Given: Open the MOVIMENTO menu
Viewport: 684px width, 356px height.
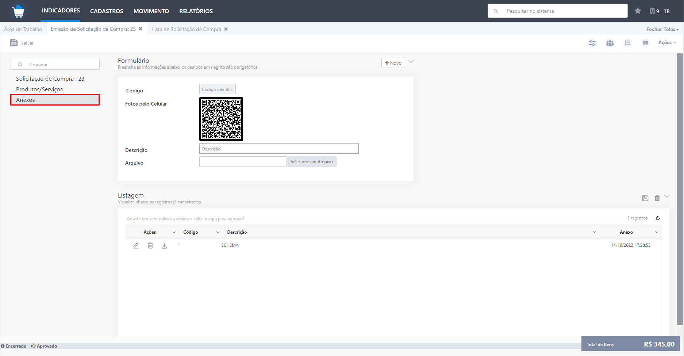Looking at the screenshot, I should click(x=151, y=11).
